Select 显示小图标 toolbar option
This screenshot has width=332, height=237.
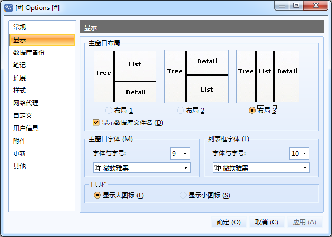(183, 195)
